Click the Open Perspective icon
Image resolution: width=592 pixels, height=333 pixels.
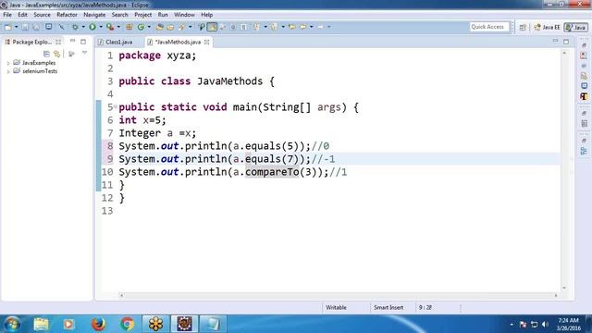(x=523, y=27)
